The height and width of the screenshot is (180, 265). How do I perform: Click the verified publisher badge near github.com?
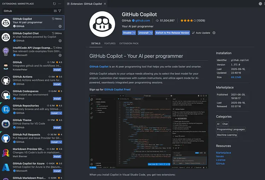(x=133, y=21)
